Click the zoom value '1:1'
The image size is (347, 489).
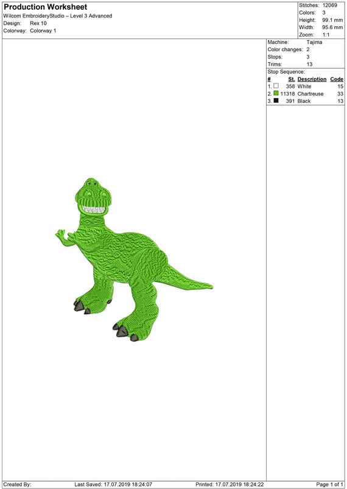[x=326, y=35]
